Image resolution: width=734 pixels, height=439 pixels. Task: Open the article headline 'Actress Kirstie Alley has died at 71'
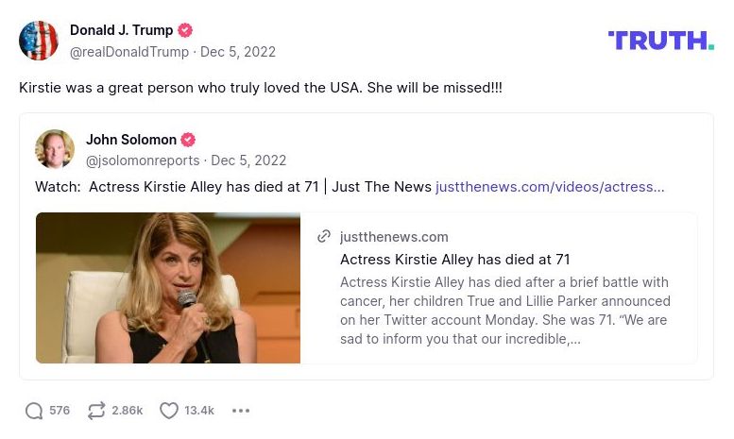[454, 260]
